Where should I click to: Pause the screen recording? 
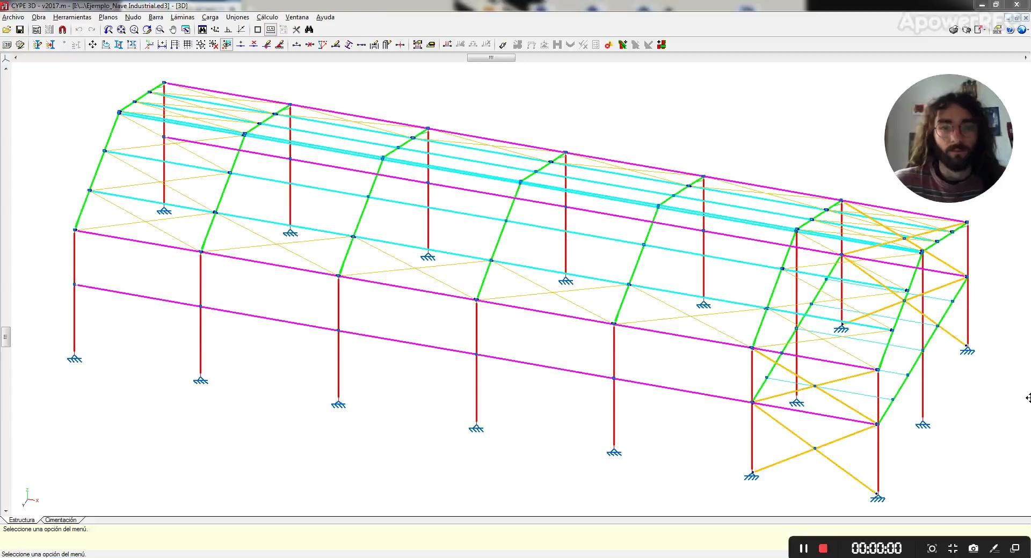click(x=803, y=548)
